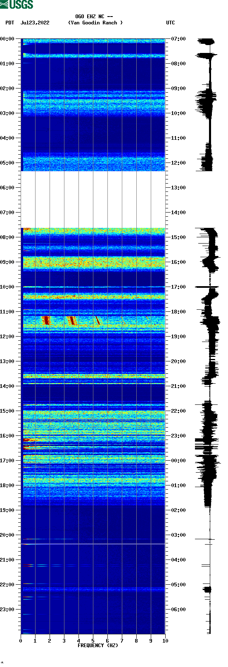Click the 03:00 PDT time label
228x667 pixels.
(7, 113)
